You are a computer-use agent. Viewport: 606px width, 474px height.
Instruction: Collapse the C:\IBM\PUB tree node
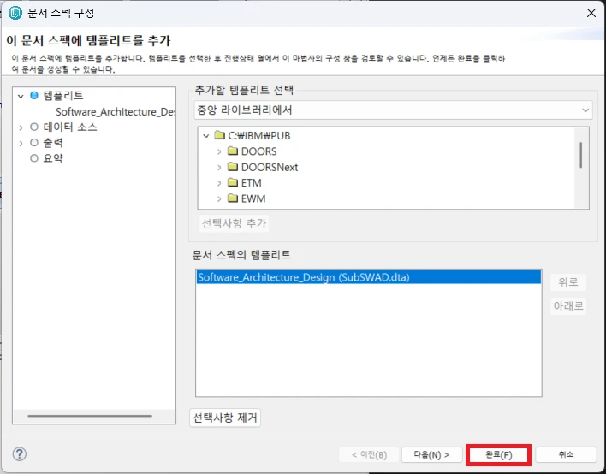click(x=206, y=136)
